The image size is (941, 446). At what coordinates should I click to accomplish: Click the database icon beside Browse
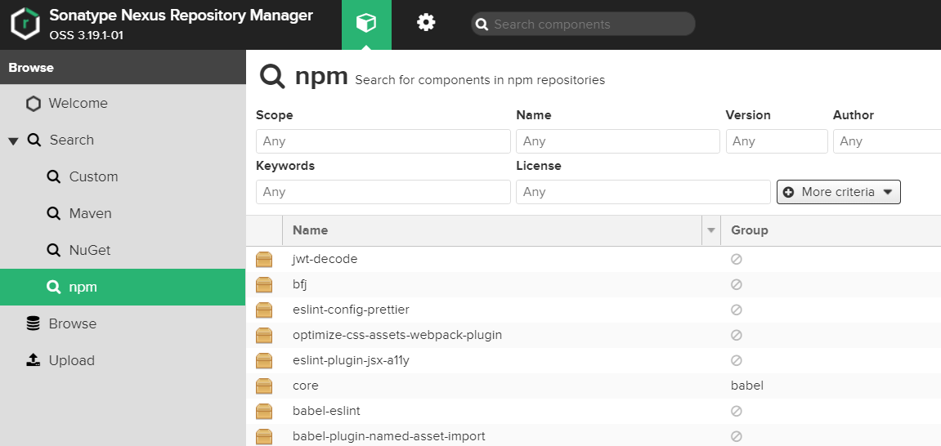click(x=33, y=323)
